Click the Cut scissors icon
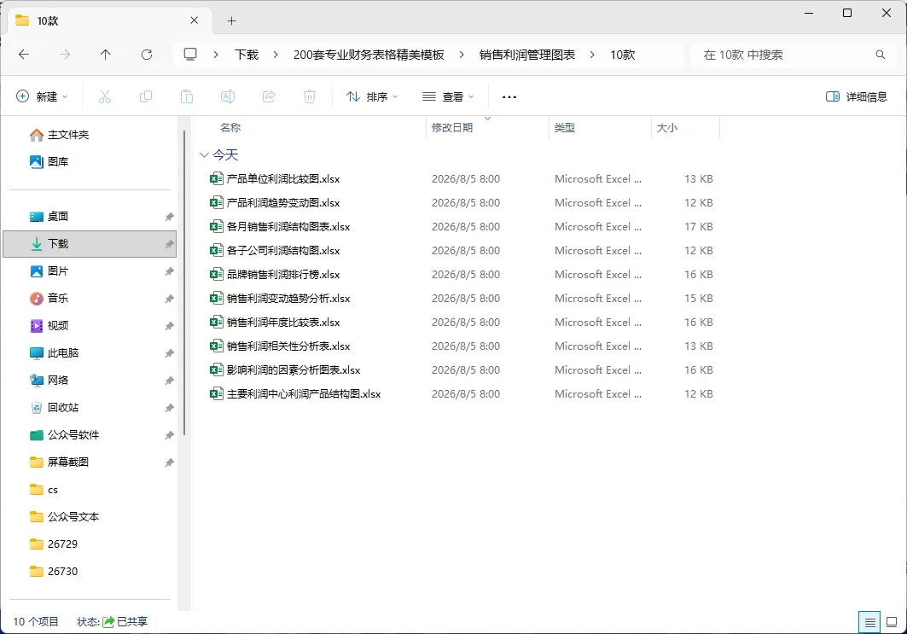Screen dimensions: 907x634 pyautogui.click(x=105, y=96)
